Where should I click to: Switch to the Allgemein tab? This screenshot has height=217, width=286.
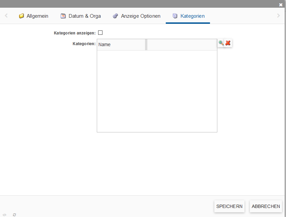pyautogui.click(x=37, y=16)
